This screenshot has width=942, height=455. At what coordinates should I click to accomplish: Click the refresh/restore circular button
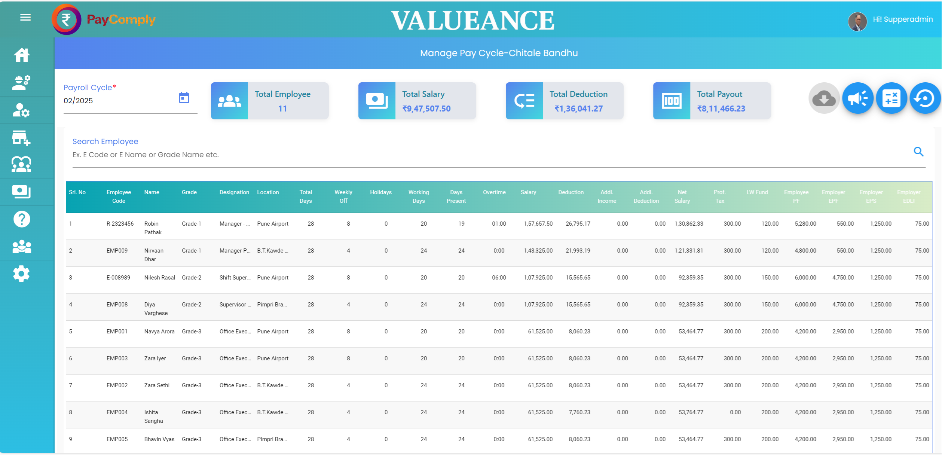tap(925, 98)
